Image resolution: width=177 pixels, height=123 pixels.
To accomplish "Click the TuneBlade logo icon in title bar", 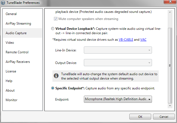I will (3, 3).
